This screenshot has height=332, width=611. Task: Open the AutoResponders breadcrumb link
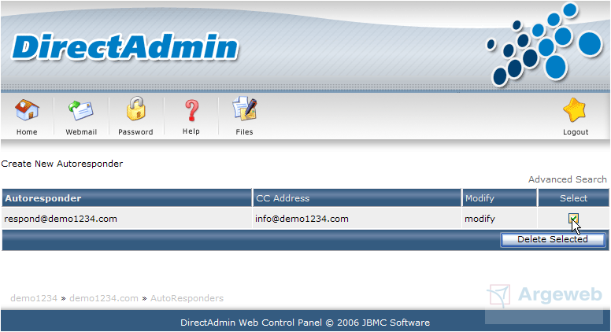click(x=187, y=298)
